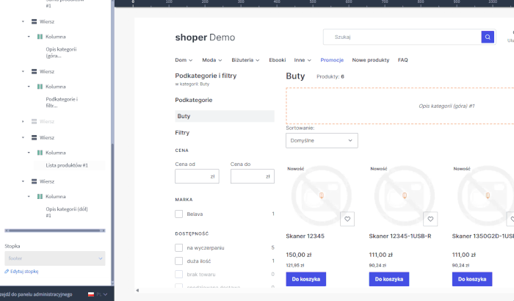This screenshot has width=514, height=301.
Task: Add Skaner 12345 to favorites via heart icon
Action: tap(348, 219)
